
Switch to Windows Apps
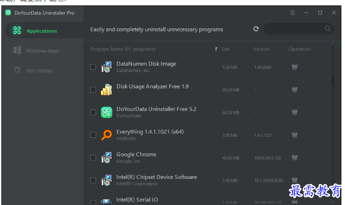[42, 51]
